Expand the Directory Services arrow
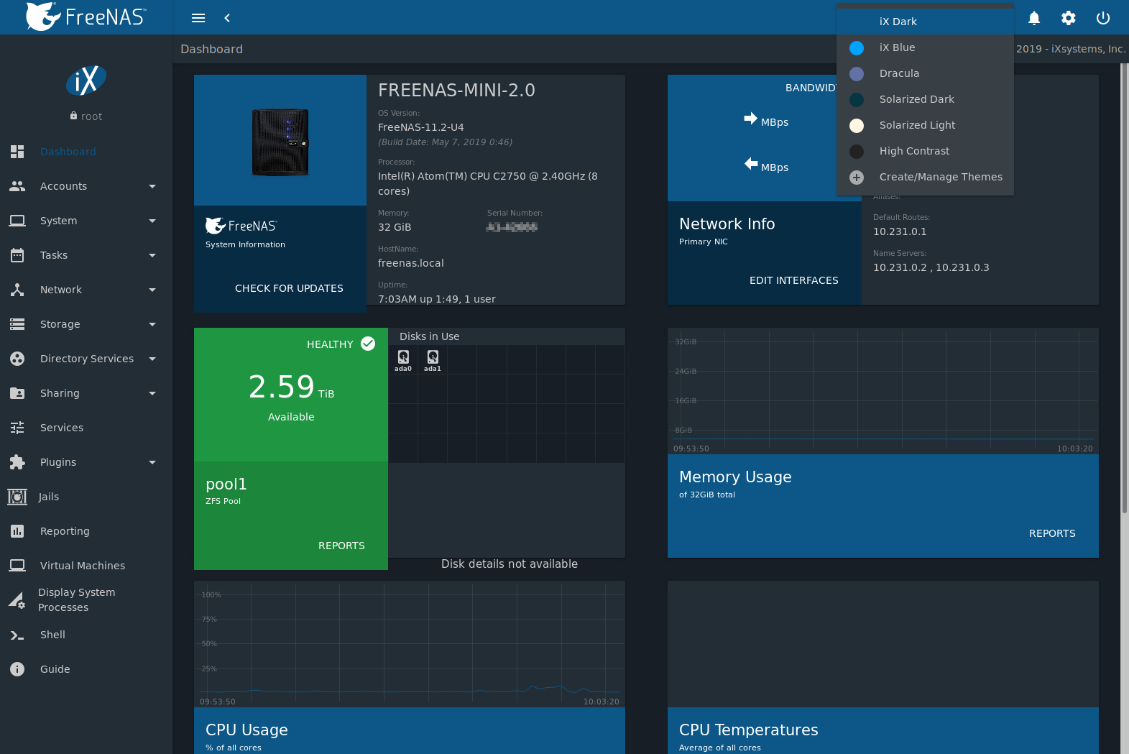The width and height of the screenshot is (1129, 754). 152,359
